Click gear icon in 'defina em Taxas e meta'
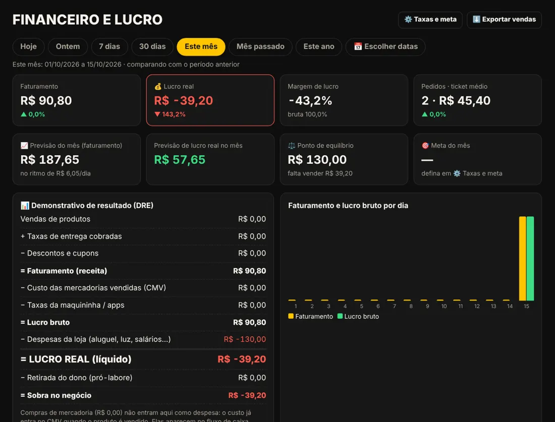This screenshot has width=555, height=422. (457, 173)
